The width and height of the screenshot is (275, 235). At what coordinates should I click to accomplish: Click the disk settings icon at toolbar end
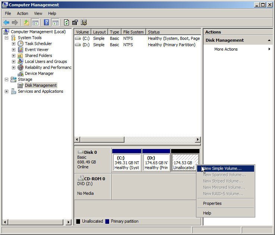(x=84, y=22)
